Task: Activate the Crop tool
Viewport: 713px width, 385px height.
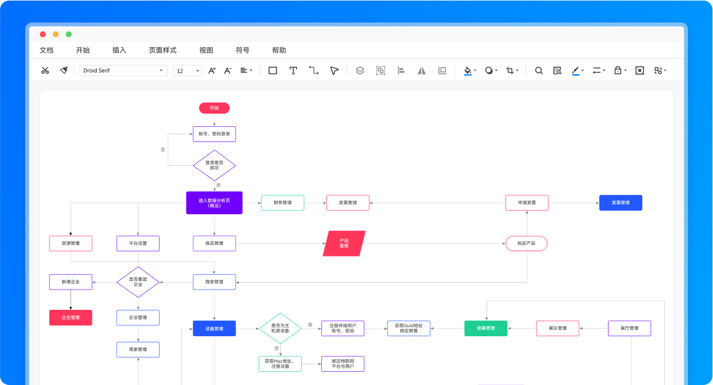Action: click(x=510, y=70)
